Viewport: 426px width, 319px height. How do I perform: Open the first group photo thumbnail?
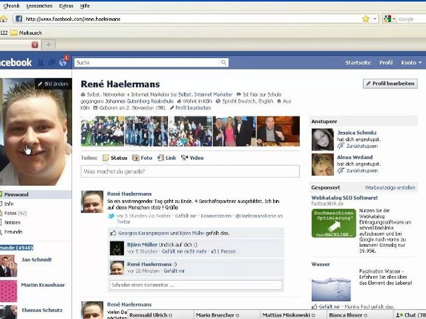(103, 131)
